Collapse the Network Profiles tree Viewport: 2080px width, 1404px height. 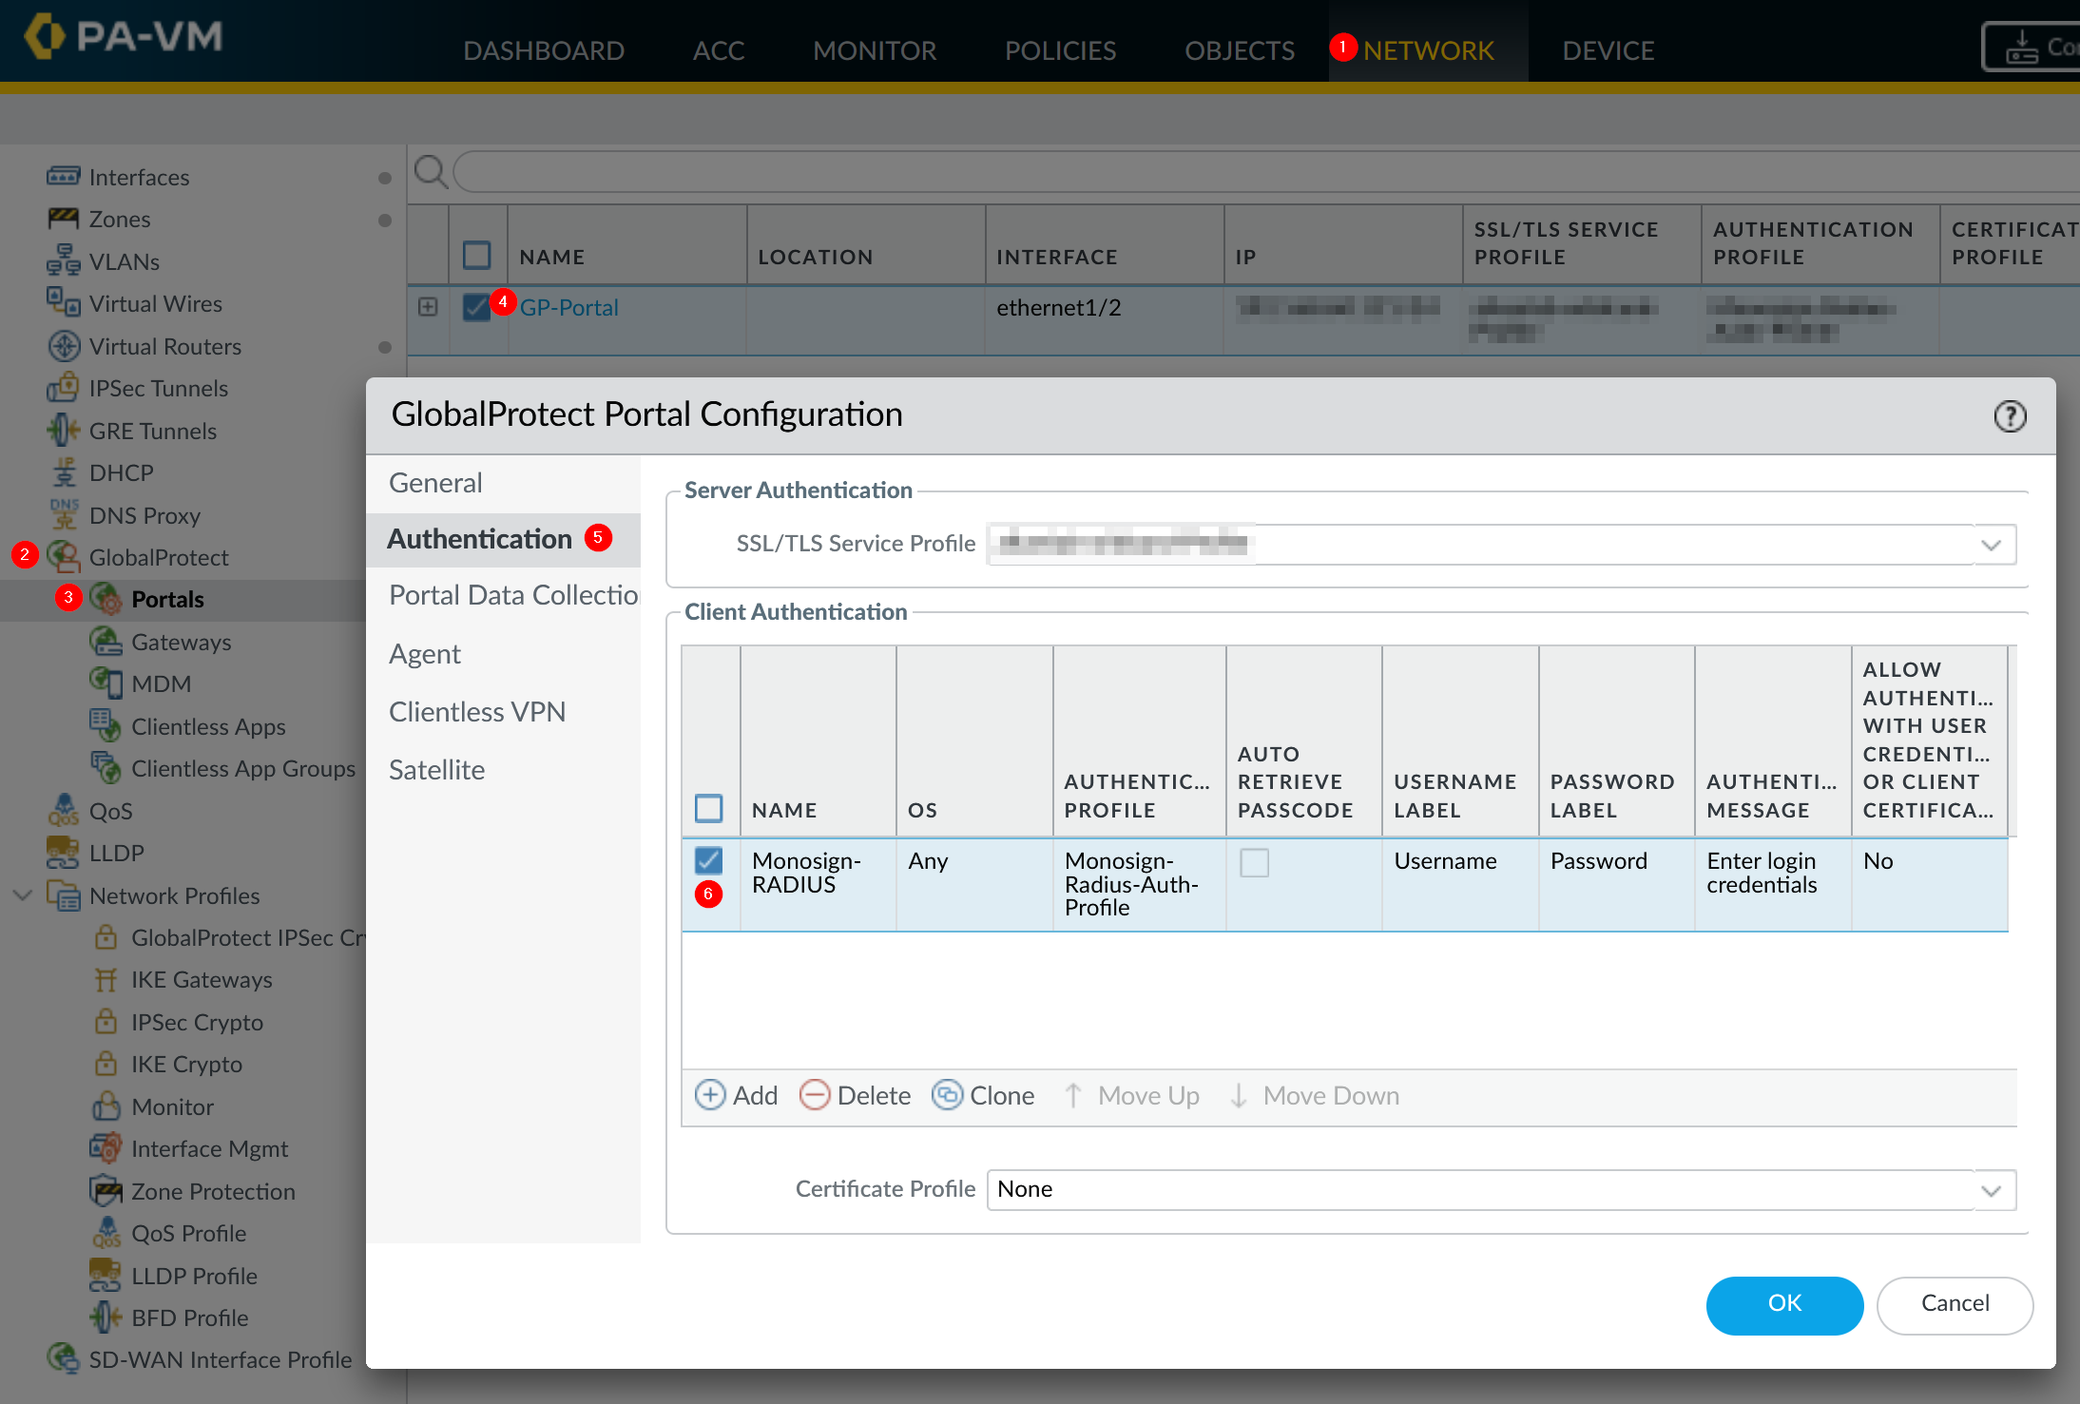pos(23,895)
